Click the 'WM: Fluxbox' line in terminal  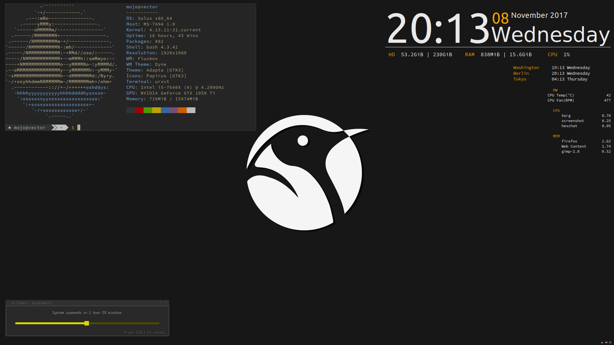(142, 59)
